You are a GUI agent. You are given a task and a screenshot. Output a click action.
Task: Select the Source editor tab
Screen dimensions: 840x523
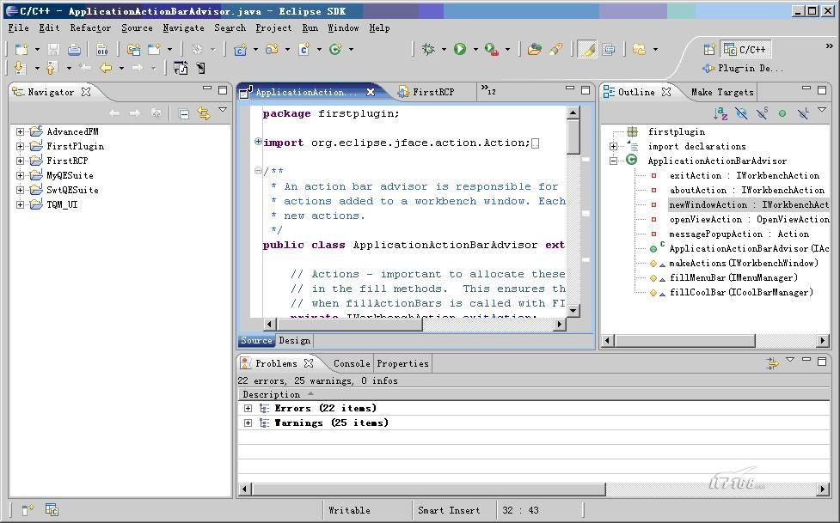(256, 340)
